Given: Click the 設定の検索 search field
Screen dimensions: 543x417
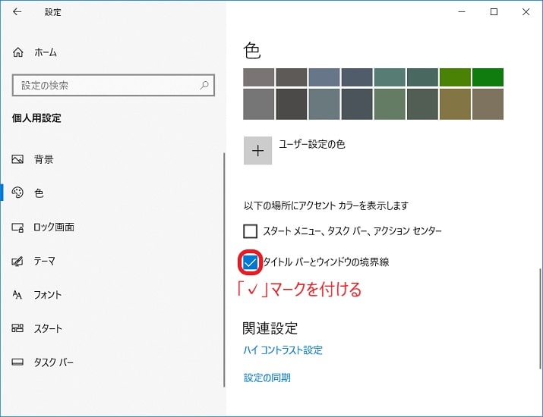Looking at the screenshot, I should click(x=113, y=85).
